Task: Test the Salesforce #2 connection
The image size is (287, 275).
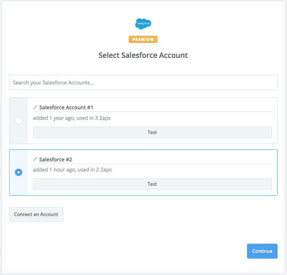Action: (x=152, y=184)
